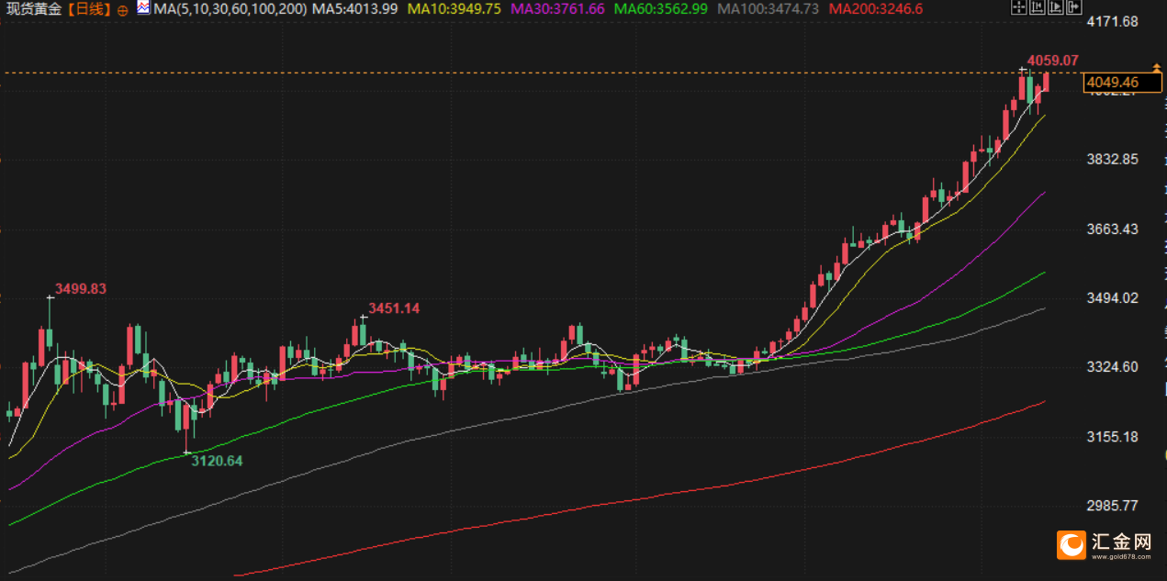The width and height of the screenshot is (1167, 581).
Task: Open the MA indicator chart icon
Action: [143, 8]
